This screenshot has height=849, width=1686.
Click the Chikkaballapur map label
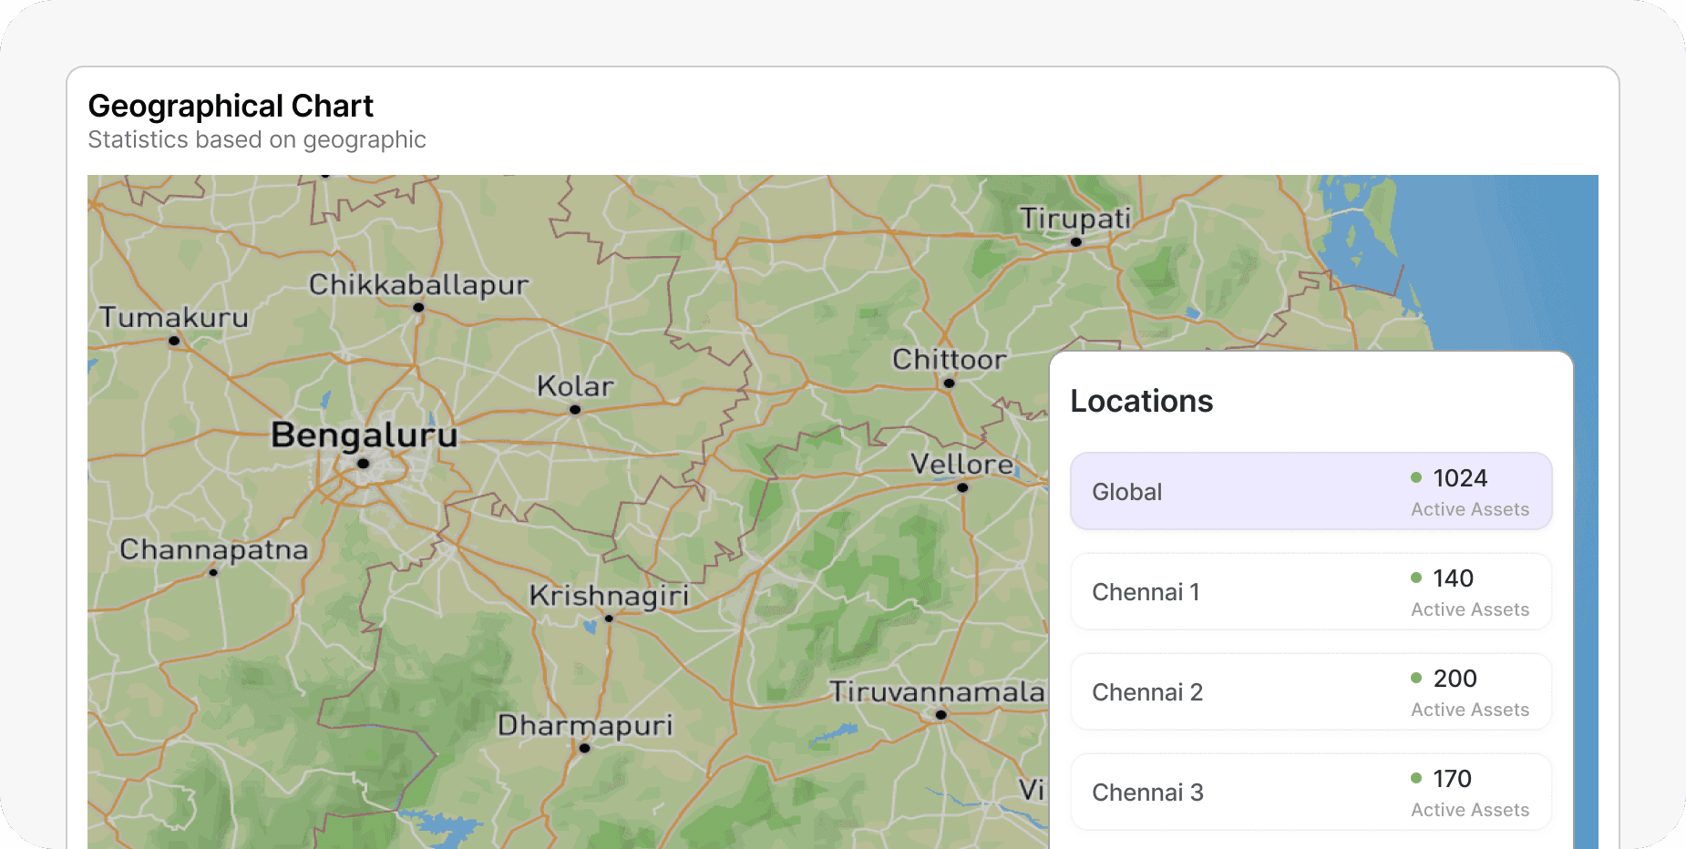[418, 285]
